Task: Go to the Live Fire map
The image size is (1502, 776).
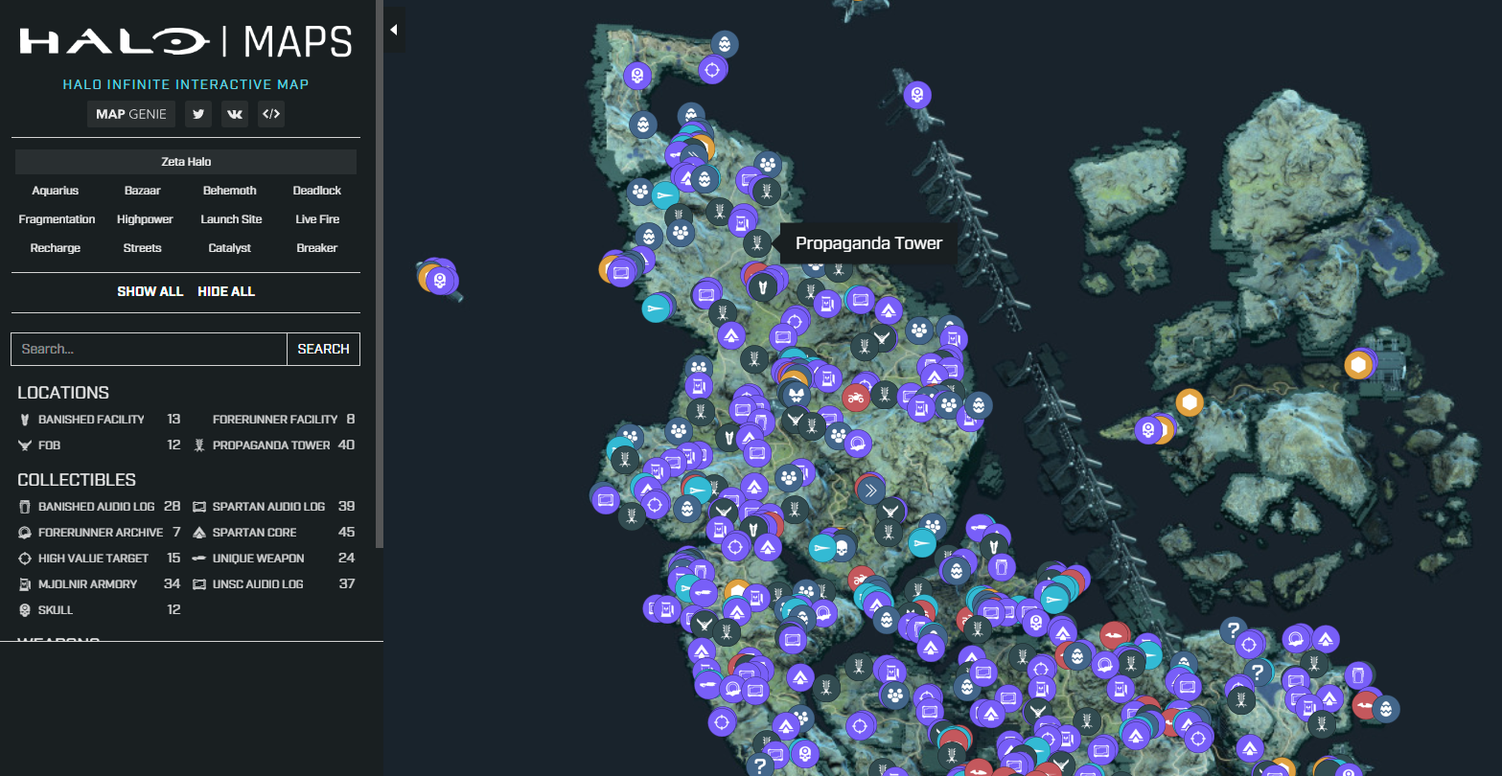Action: click(317, 219)
